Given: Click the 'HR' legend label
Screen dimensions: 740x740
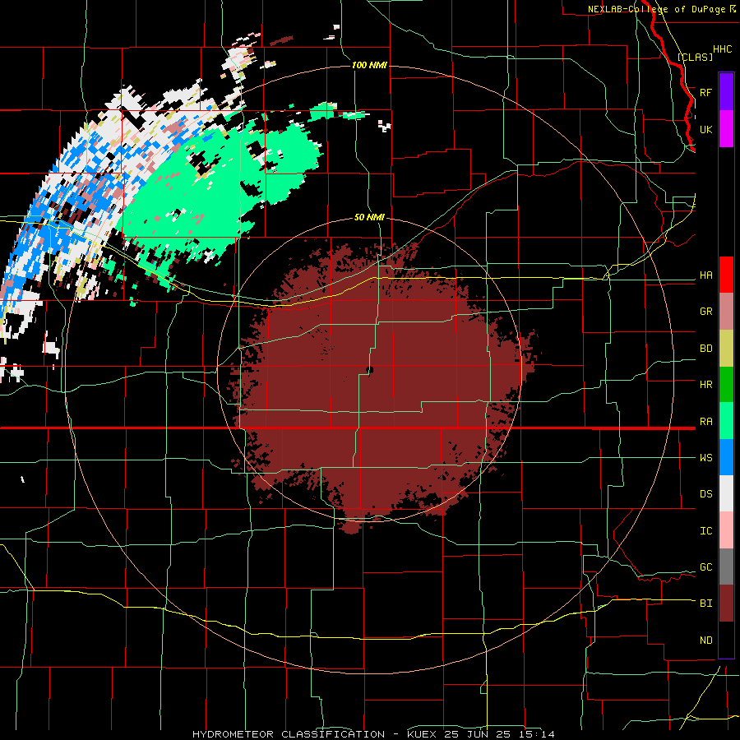Looking at the screenshot, I should (x=705, y=385).
